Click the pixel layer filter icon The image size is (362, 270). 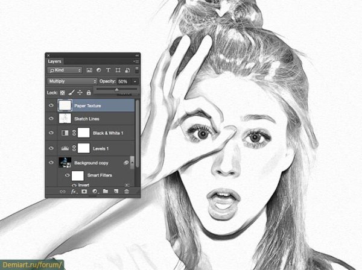pos(89,70)
